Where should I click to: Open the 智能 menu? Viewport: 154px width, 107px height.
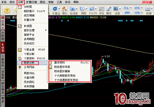coord(51,2)
